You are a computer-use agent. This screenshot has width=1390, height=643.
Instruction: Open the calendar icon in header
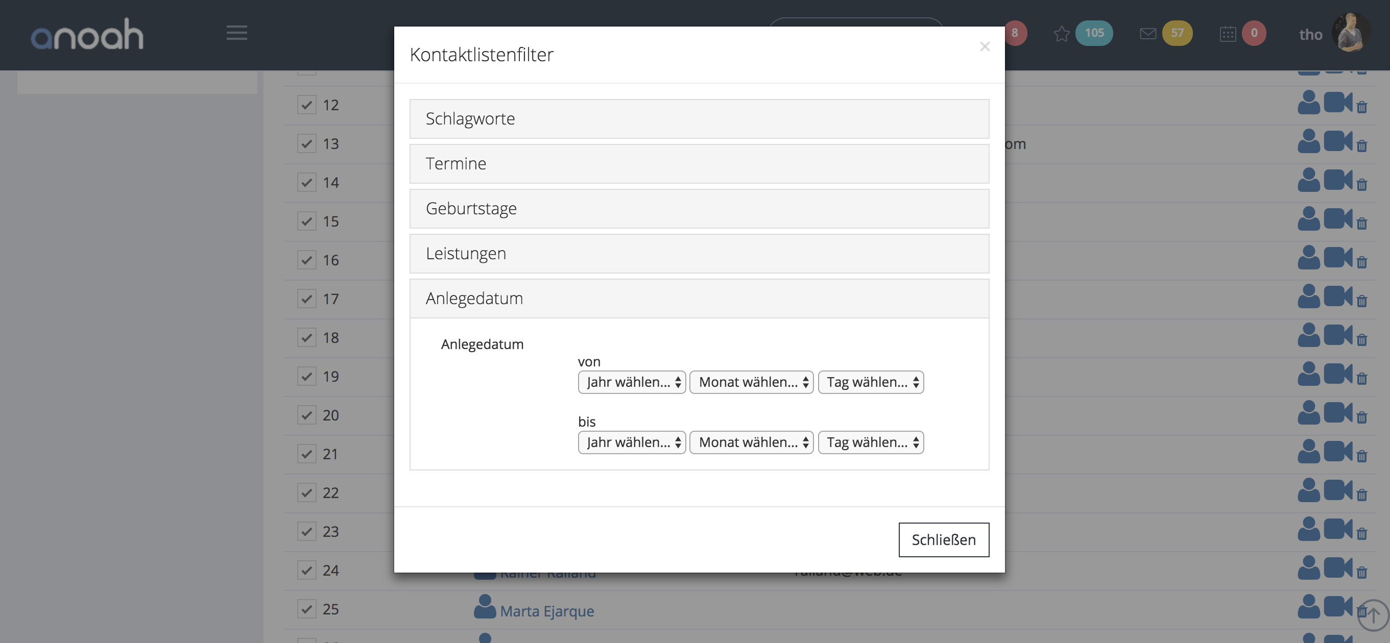1228,34
